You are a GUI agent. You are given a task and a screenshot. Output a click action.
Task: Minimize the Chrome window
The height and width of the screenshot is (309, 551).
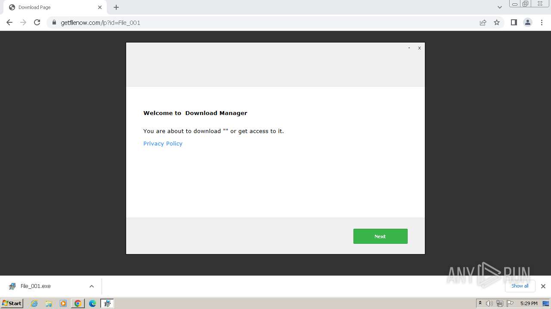(x=515, y=4)
